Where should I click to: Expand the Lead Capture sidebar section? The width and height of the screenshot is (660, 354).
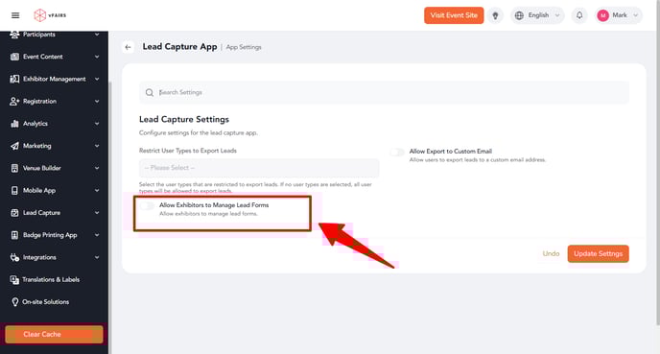pyautogui.click(x=55, y=213)
